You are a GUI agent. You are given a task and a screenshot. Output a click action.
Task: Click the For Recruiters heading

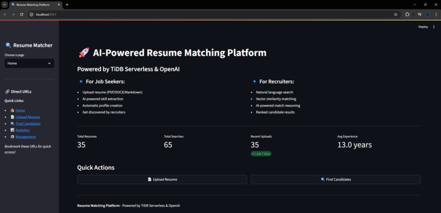[276, 82]
